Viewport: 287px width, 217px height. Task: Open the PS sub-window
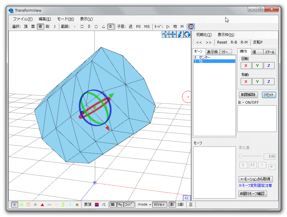pos(139,27)
